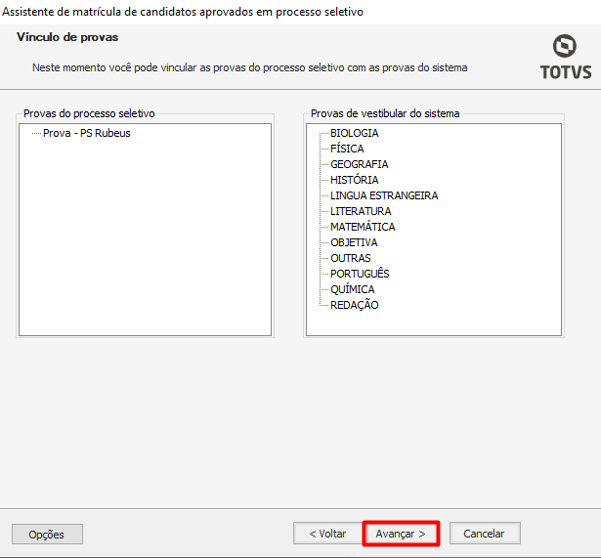Click blank space below REDAÇÃO in system list
The width and height of the screenshot is (601, 558).
tap(433, 324)
